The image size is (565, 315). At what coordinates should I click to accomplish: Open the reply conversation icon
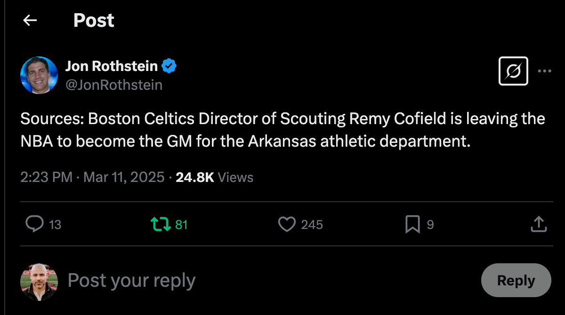[x=34, y=225]
